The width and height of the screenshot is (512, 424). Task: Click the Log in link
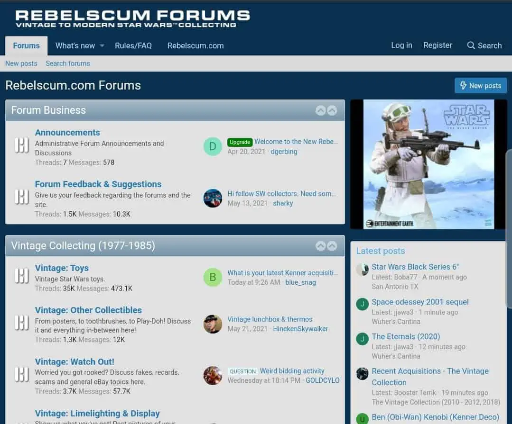(401, 45)
